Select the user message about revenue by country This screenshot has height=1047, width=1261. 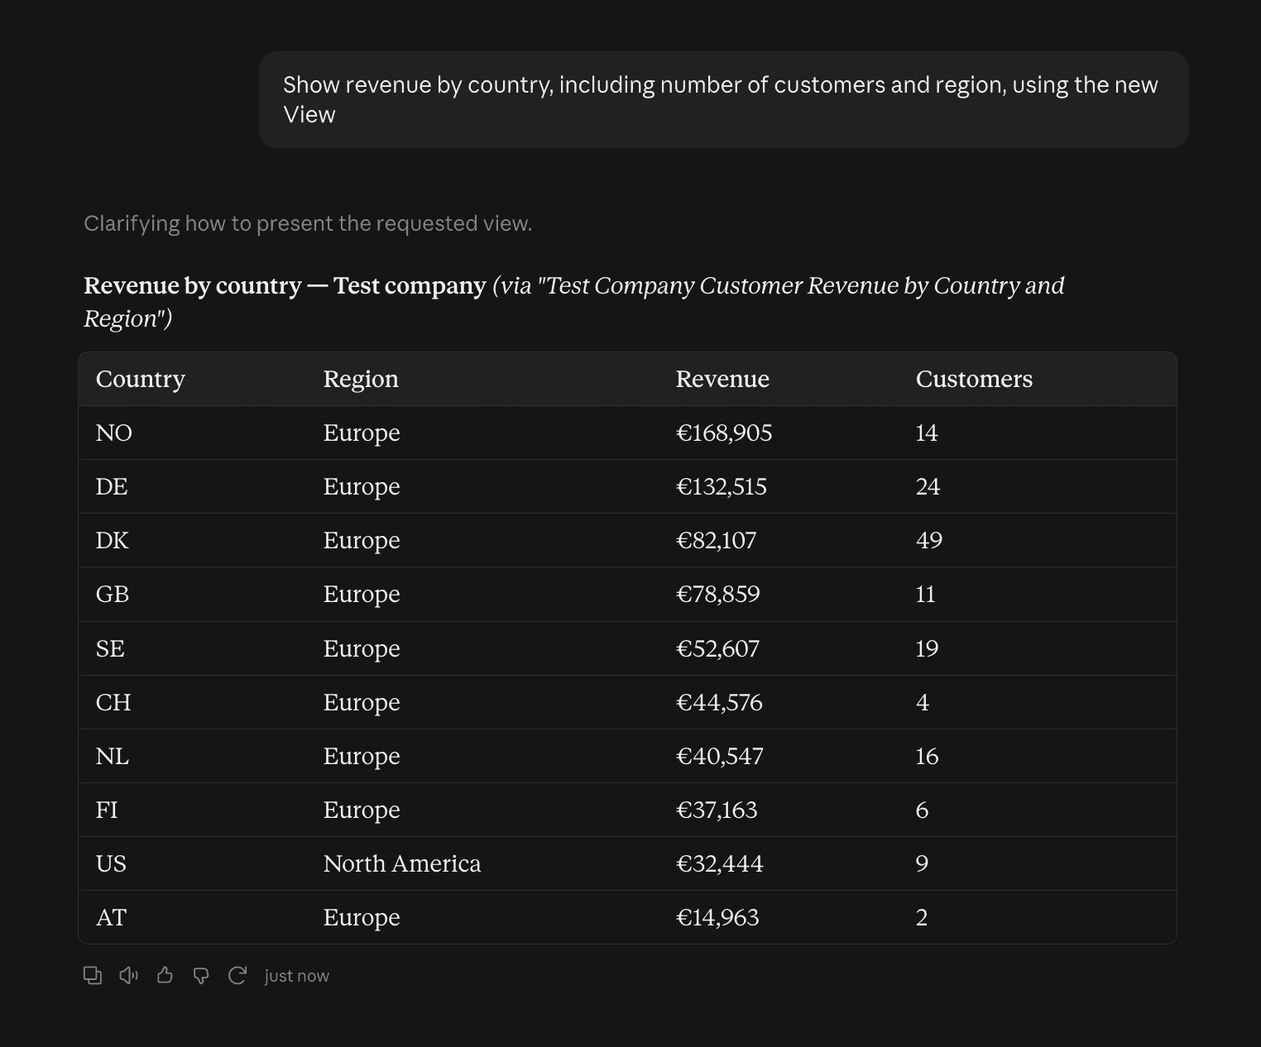(x=723, y=100)
